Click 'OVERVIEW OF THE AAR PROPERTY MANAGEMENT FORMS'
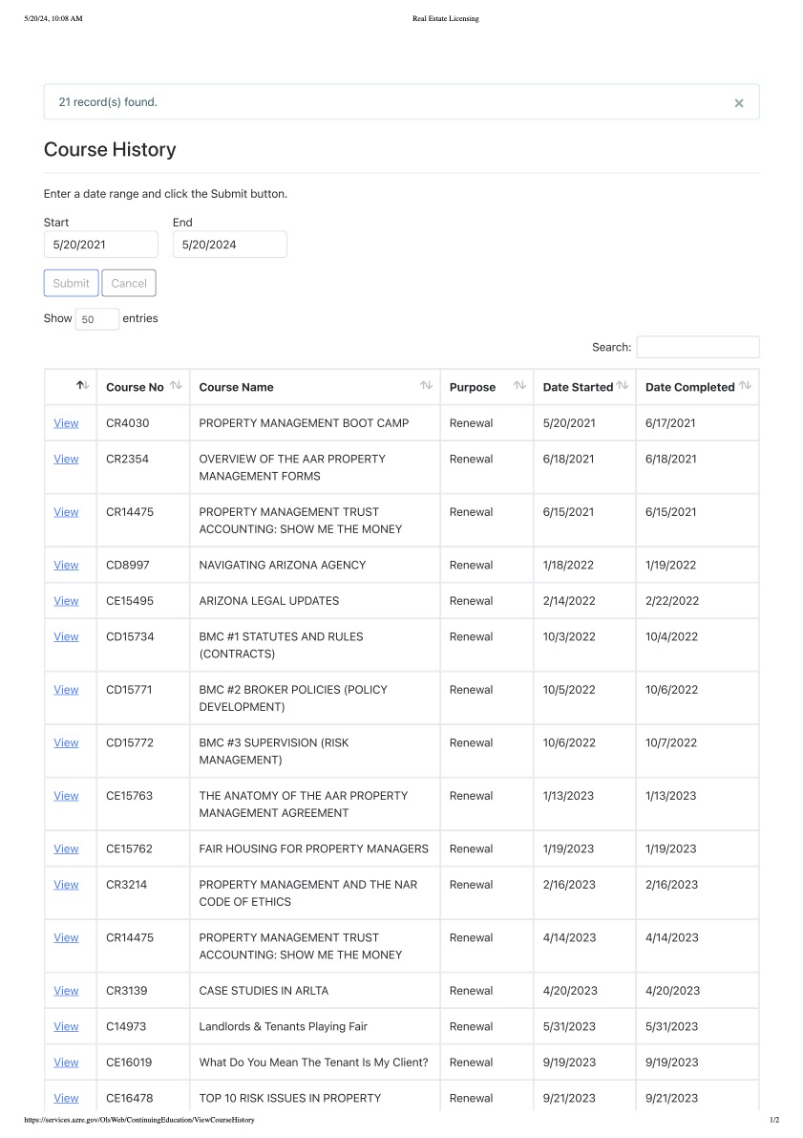The image size is (803, 1138). point(292,467)
